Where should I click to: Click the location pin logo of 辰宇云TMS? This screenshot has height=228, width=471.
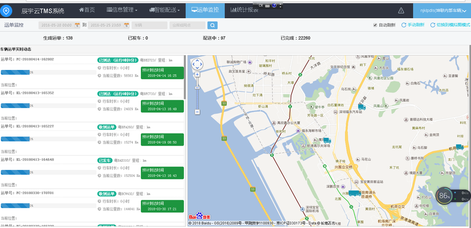pyautogui.click(x=7, y=10)
